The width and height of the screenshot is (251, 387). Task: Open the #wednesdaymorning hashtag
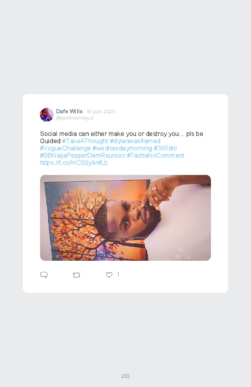click(122, 148)
